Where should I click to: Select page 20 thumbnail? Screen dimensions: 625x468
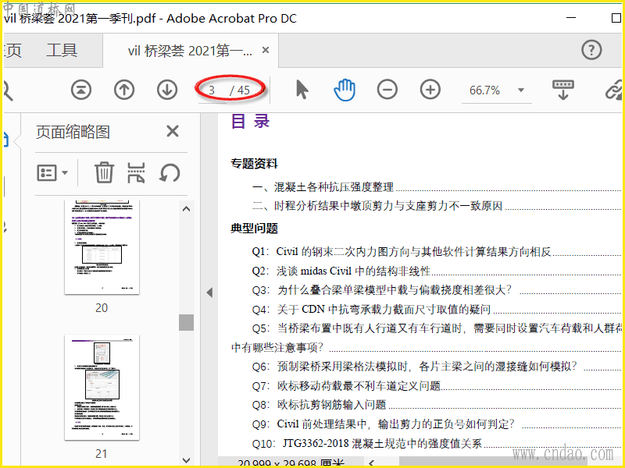(x=102, y=247)
